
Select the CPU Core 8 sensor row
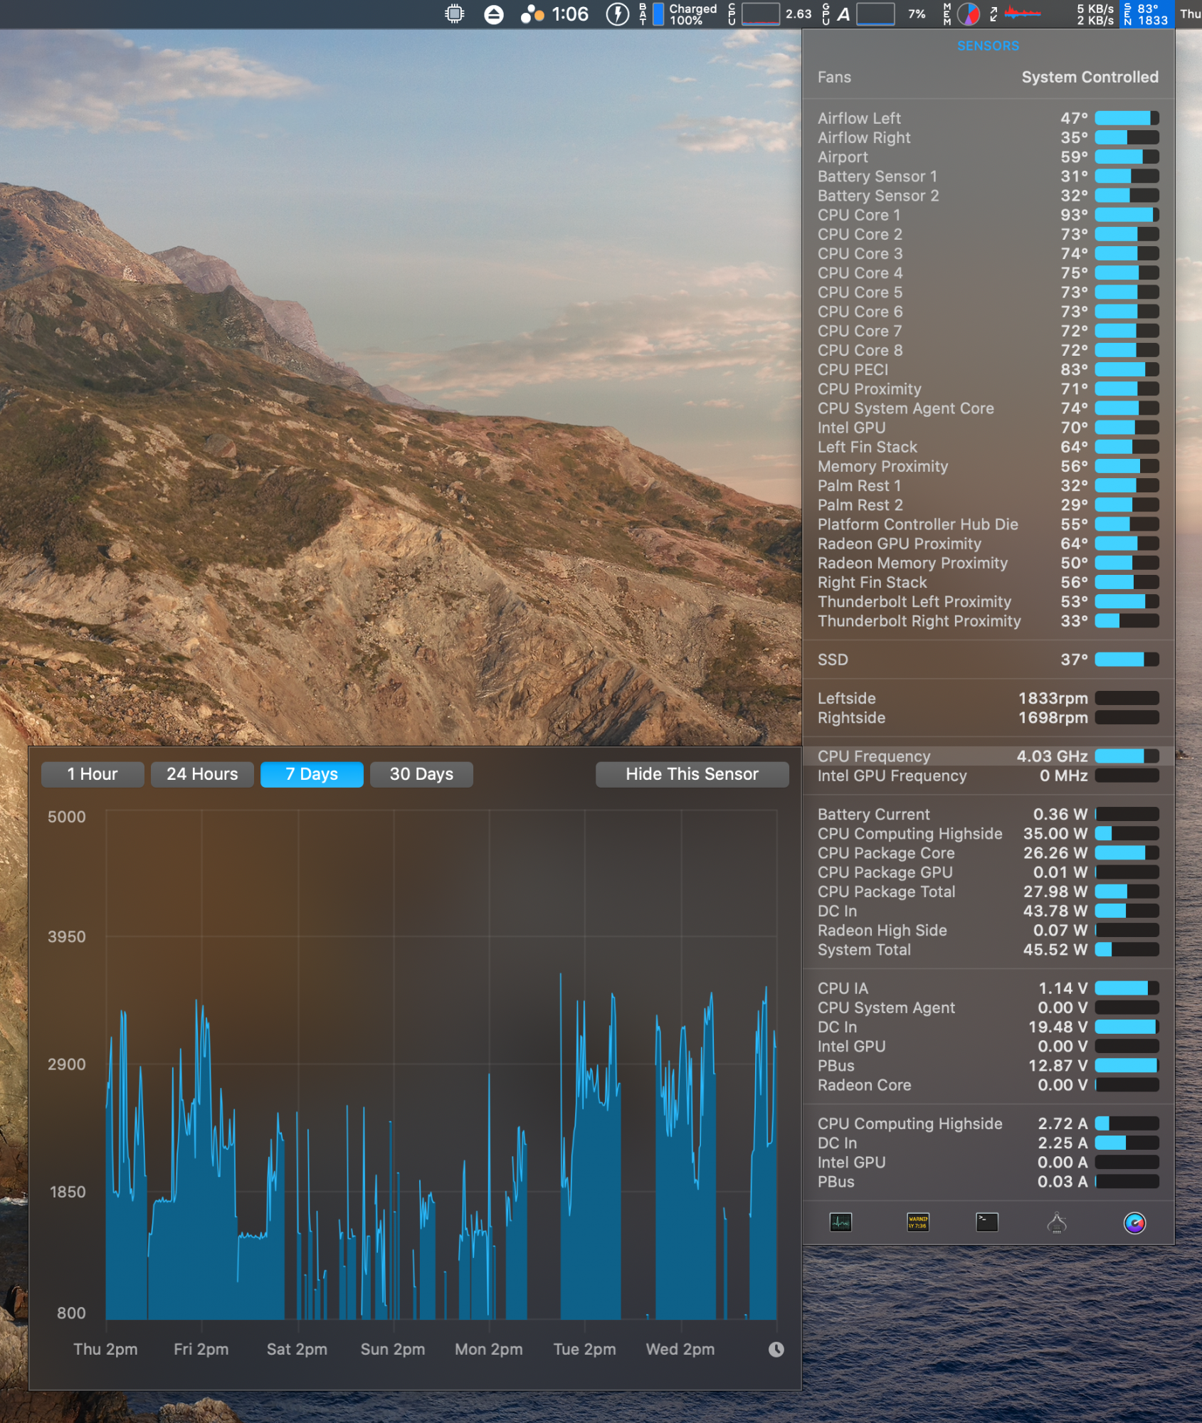(x=988, y=350)
